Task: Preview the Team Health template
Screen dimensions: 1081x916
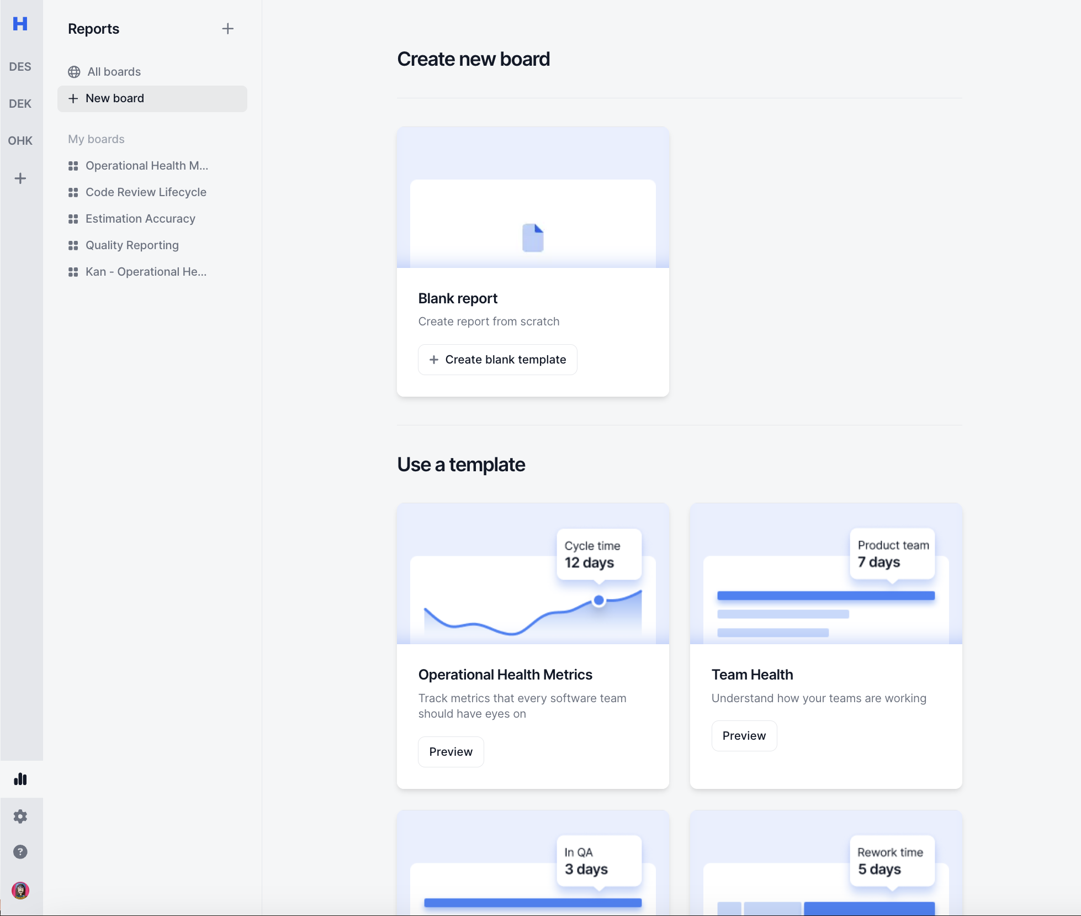Action: (x=744, y=736)
